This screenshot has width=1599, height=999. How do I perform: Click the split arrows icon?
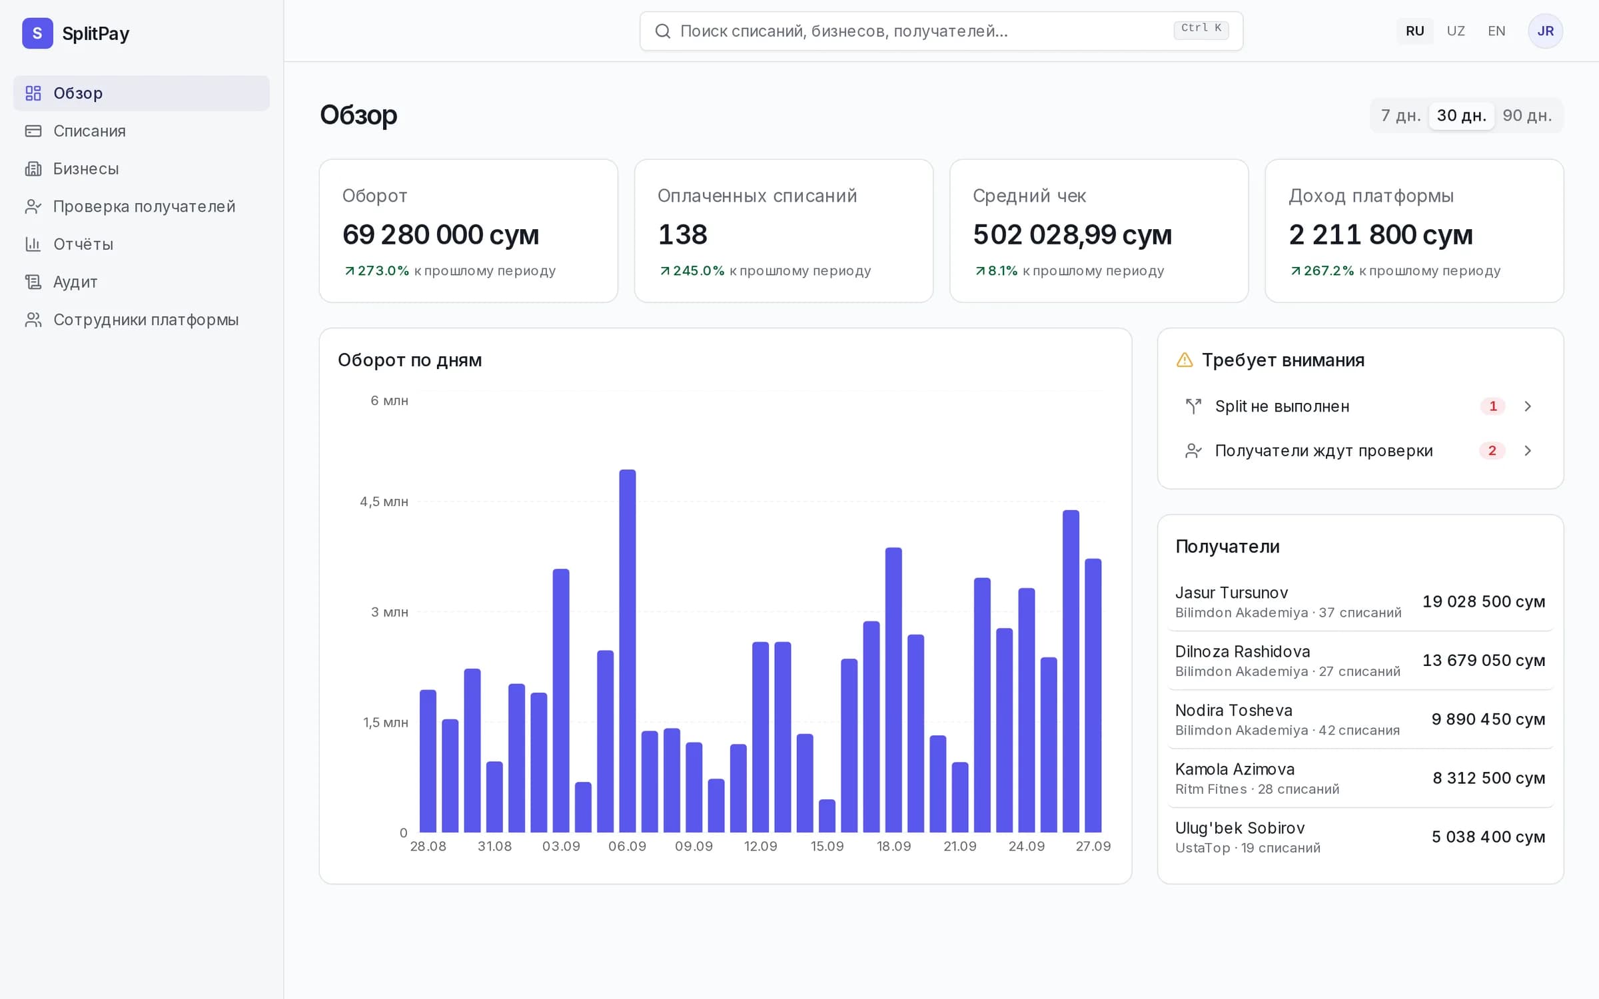pos(1193,406)
